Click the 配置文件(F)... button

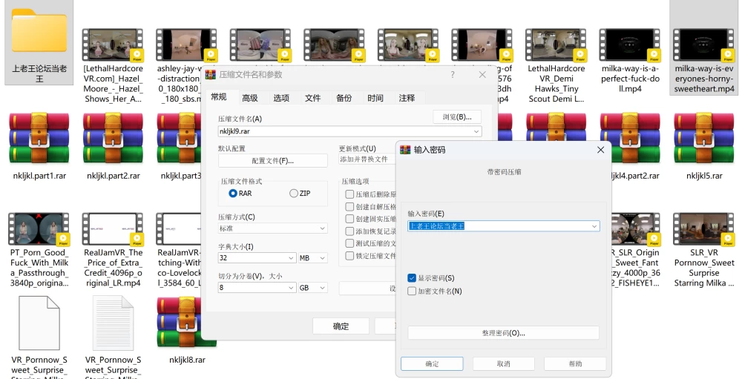click(272, 160)
